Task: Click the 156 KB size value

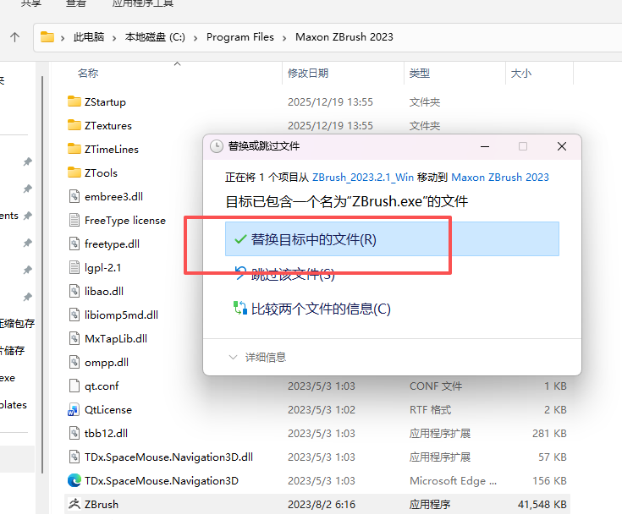Action: coord(549,481)
